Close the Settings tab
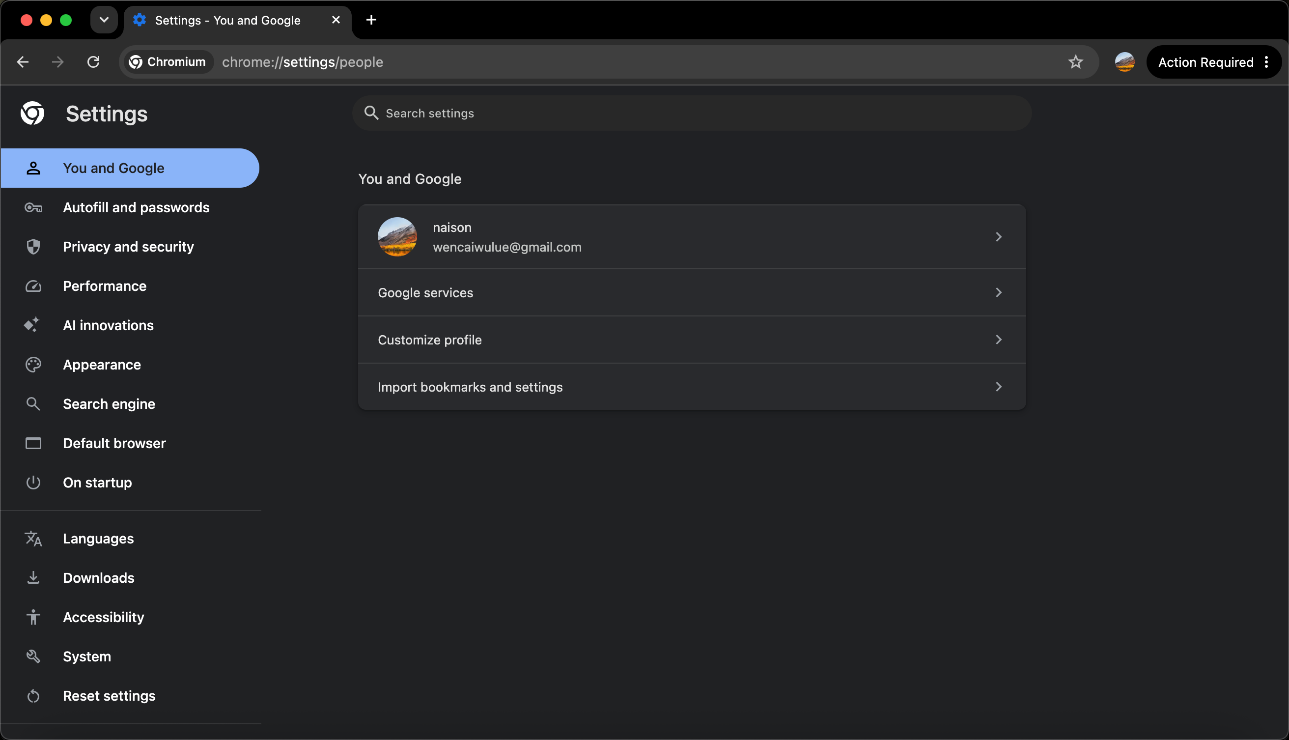 point(336,20)
